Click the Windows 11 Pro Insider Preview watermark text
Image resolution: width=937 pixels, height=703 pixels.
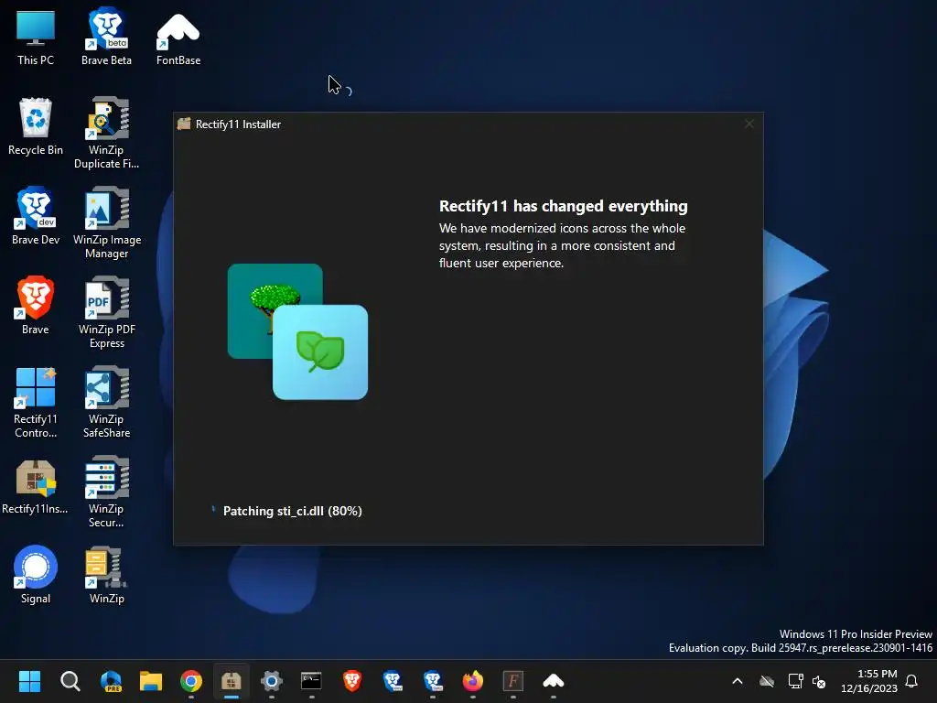click(x=856, y=634)
